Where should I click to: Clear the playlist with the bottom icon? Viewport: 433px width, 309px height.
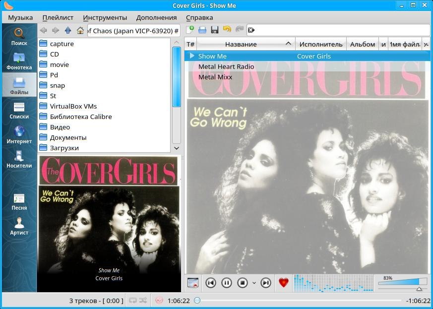193,283
